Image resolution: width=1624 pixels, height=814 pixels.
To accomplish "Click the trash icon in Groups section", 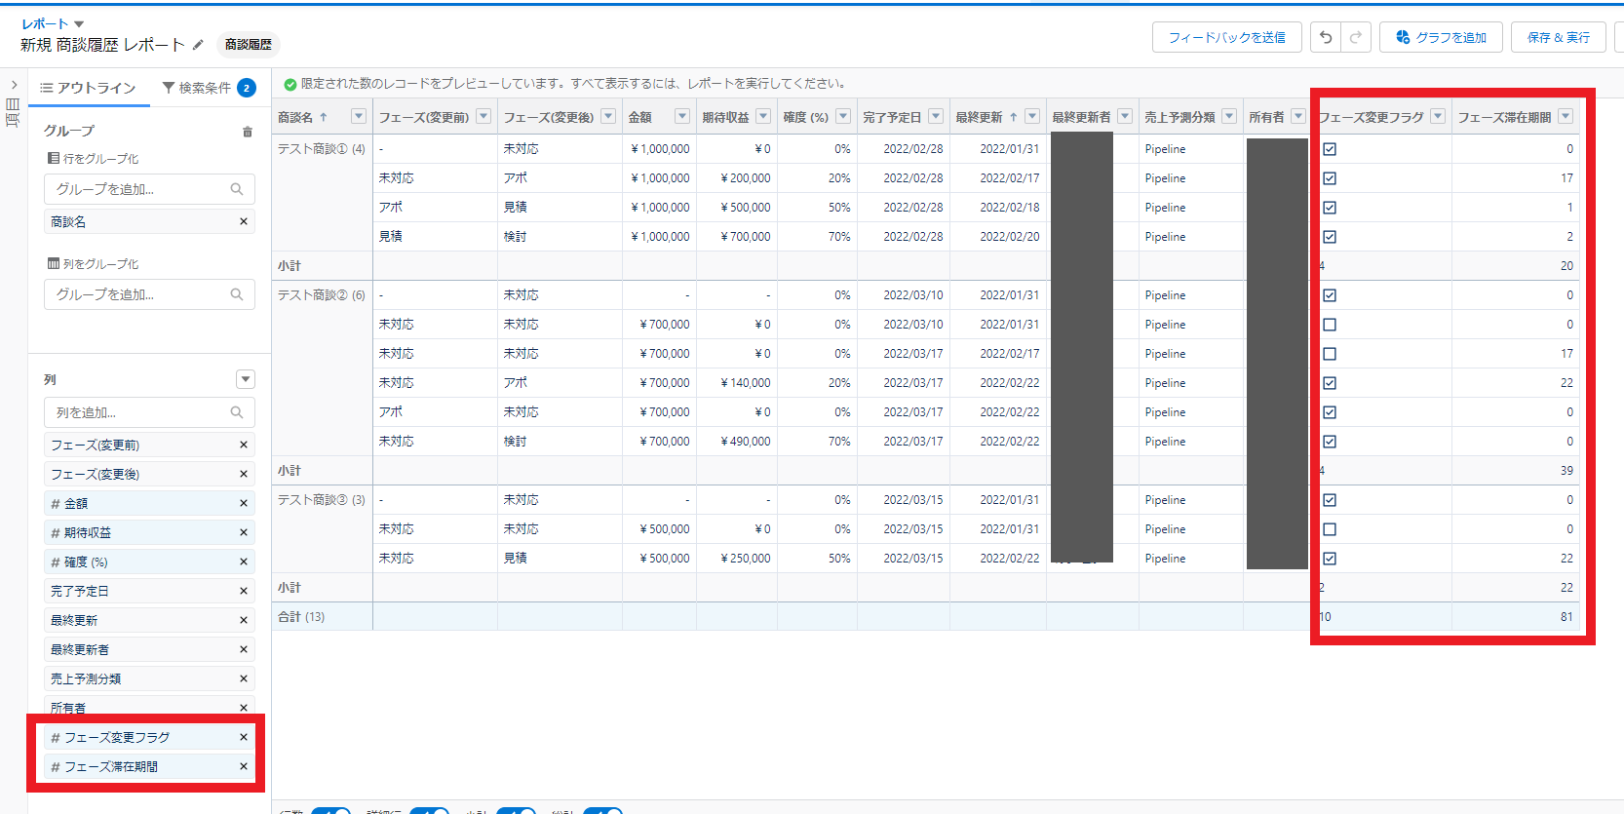I will click(x=247, y=132).
